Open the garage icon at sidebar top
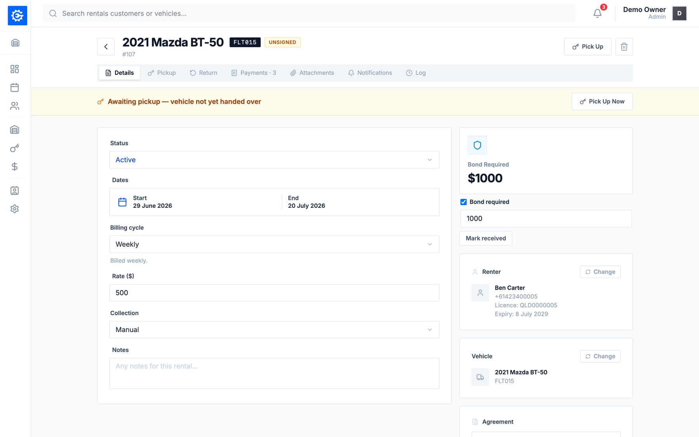 pyautogui.click(x=15, y=43)
